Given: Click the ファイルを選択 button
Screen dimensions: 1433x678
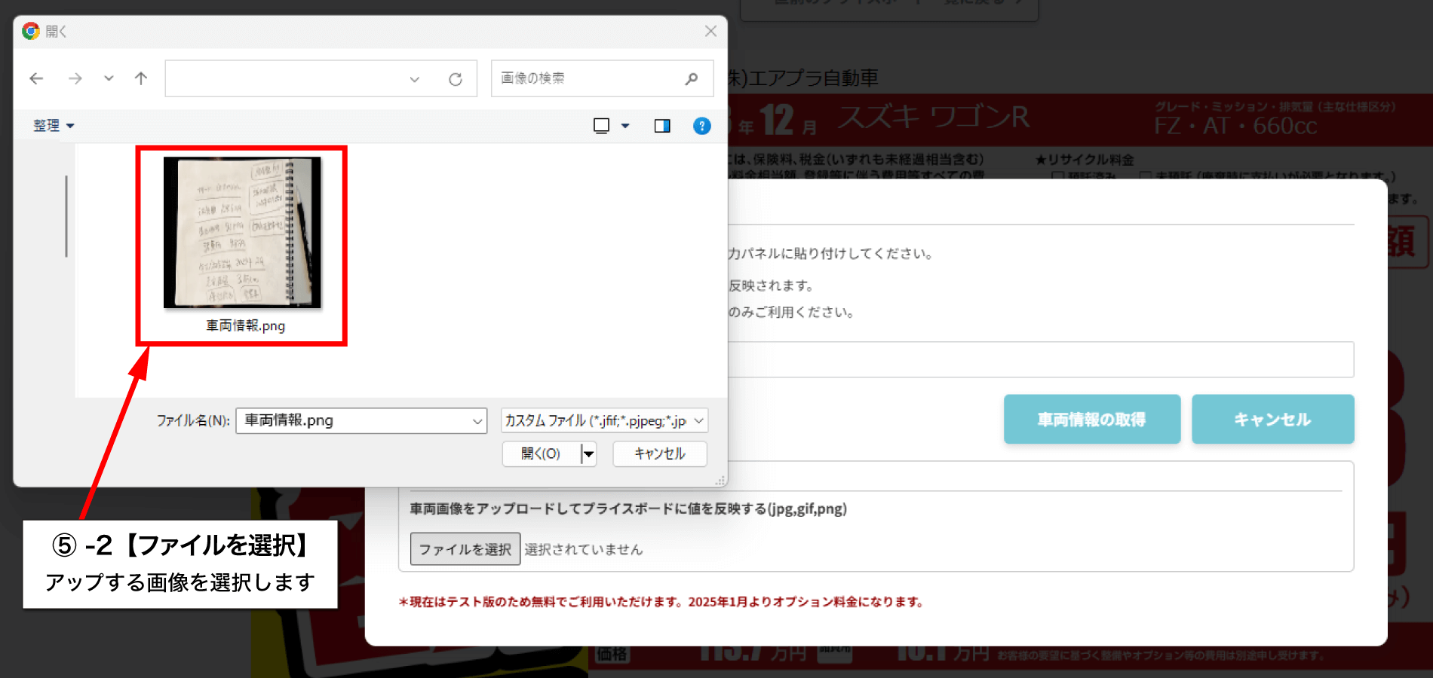Looking at the screenshot, I should click(x=465, y=549).
